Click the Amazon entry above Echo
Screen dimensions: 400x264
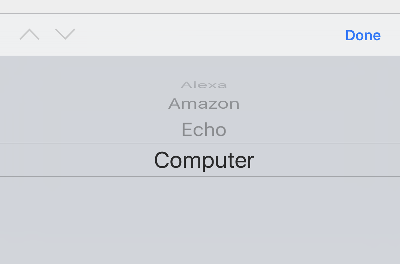(x=204, y=104)
